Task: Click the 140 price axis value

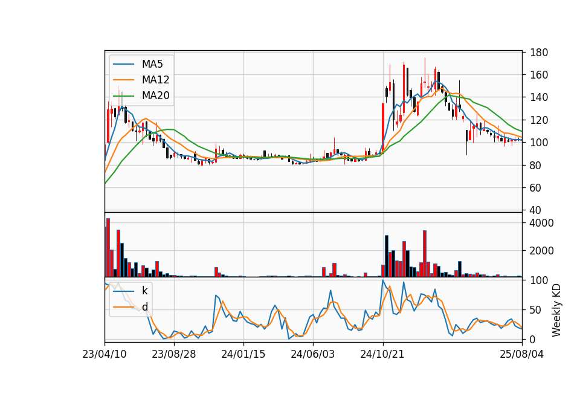Action: click(x=539, y=97)
